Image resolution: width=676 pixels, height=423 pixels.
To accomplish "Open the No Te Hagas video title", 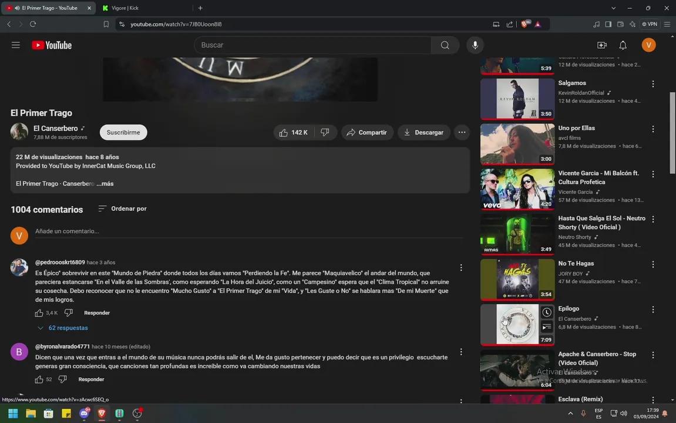I will (576, 263).
